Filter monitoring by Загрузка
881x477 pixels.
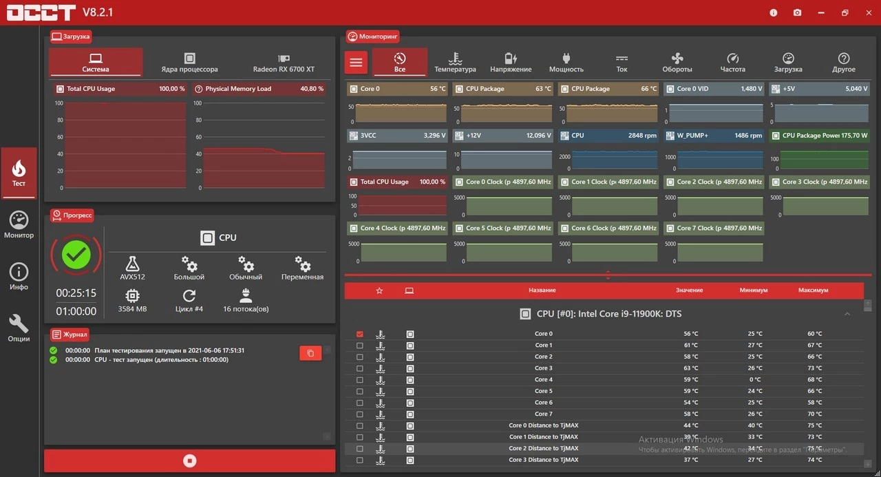coord(788,62)
